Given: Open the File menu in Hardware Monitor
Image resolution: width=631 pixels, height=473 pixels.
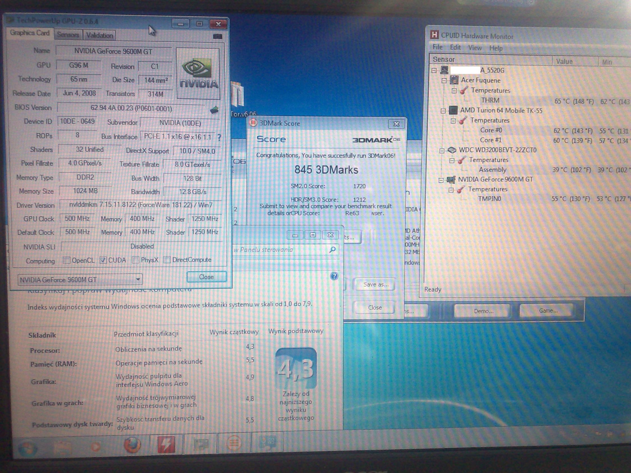Looking at the screenshot, I should (437, 47).
